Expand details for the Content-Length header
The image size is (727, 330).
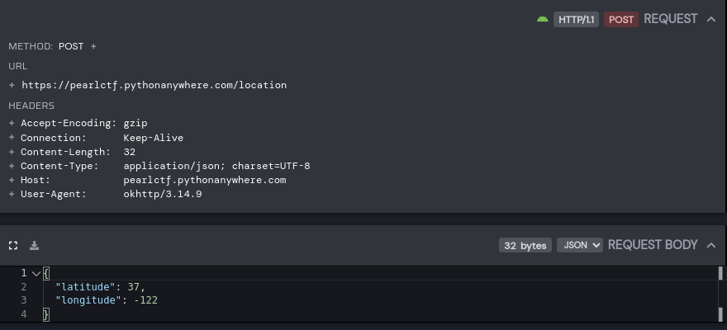12,152
